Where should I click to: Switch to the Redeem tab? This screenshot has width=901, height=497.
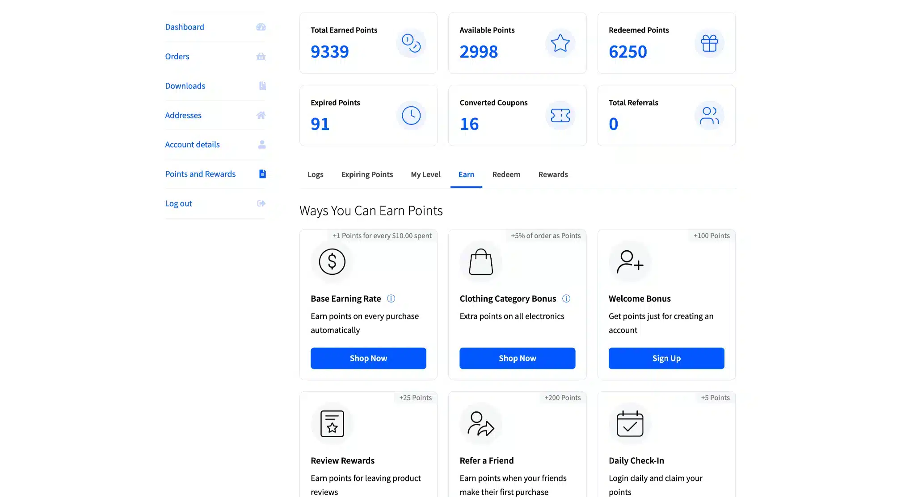click(x=506, y=174)
